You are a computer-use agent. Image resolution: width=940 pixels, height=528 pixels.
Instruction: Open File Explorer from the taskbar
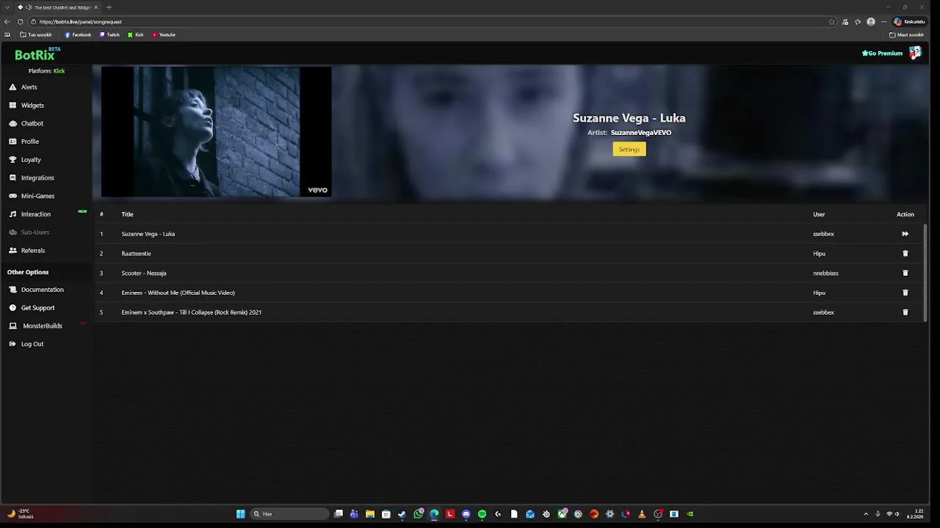click(x=370, y=514)
